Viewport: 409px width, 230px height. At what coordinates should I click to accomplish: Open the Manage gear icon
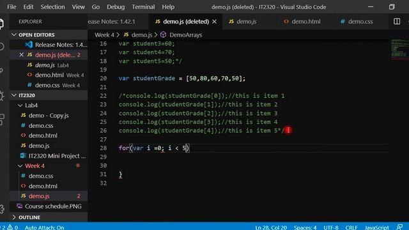pos(1,209)
